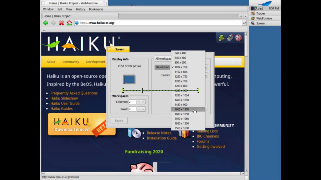321x180 pixels.
Task: Click the vertical scrollbar down arrow
Action: point(246,170)
